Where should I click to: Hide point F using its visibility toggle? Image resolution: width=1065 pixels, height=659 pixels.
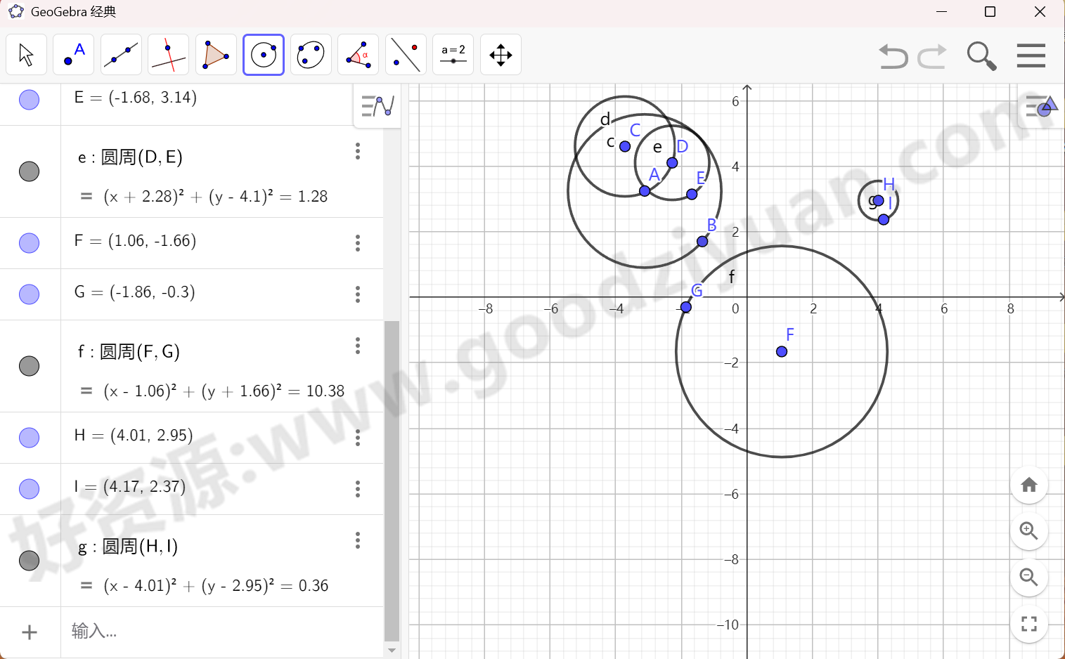click(x=29, y=243)
